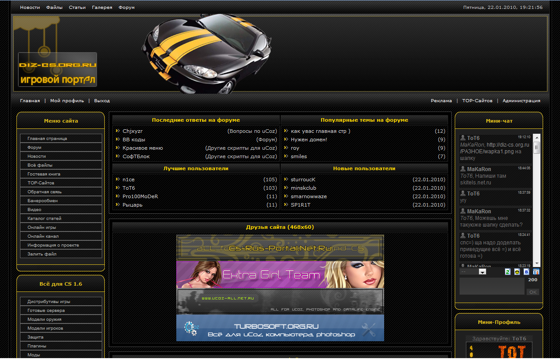This screenshot has width=560, height=359.
Task: Expand the auto-refresh dropdown in mini-chat
Action: [x=482, y=271]
